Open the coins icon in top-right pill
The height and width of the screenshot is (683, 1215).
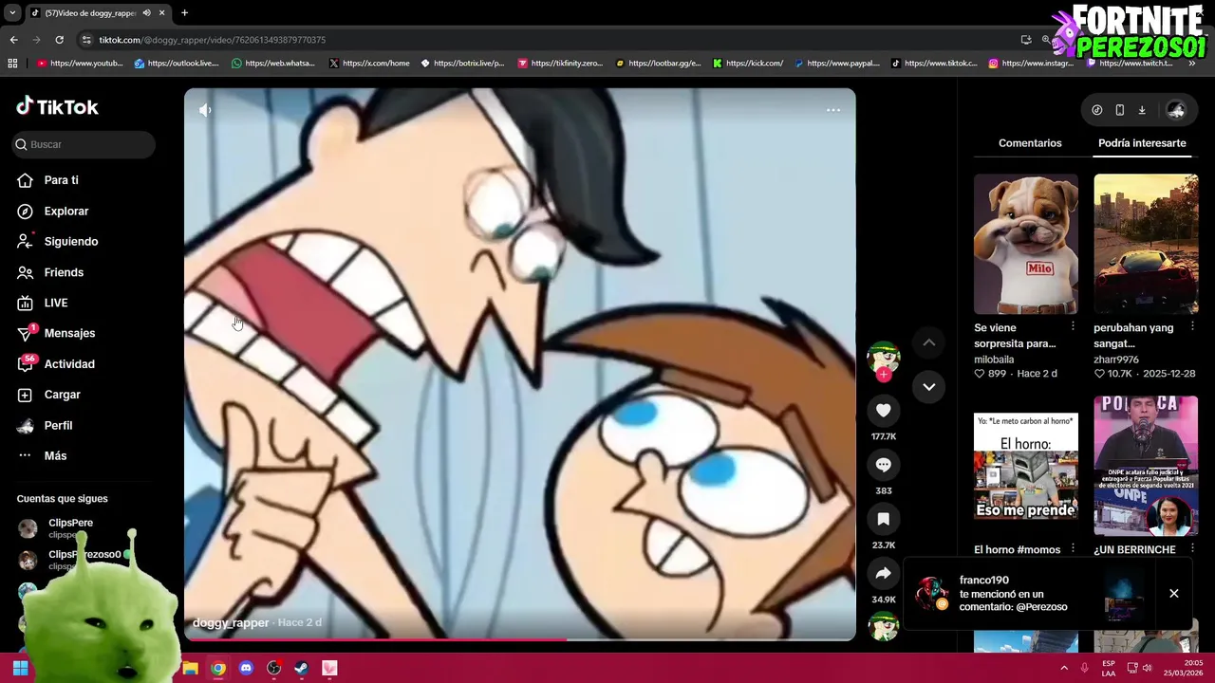1097,110
